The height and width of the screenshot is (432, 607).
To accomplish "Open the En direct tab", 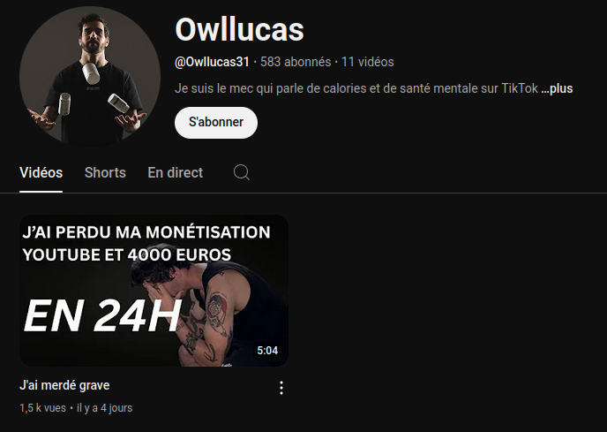I will point(176,172).
